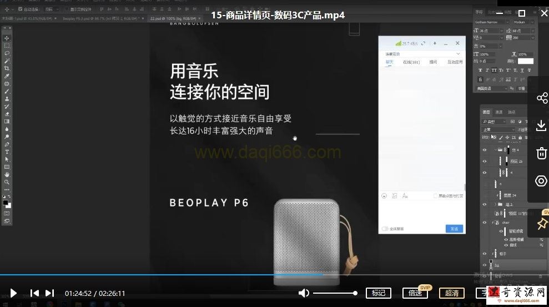Select the Blur tool

coord(7,129)
